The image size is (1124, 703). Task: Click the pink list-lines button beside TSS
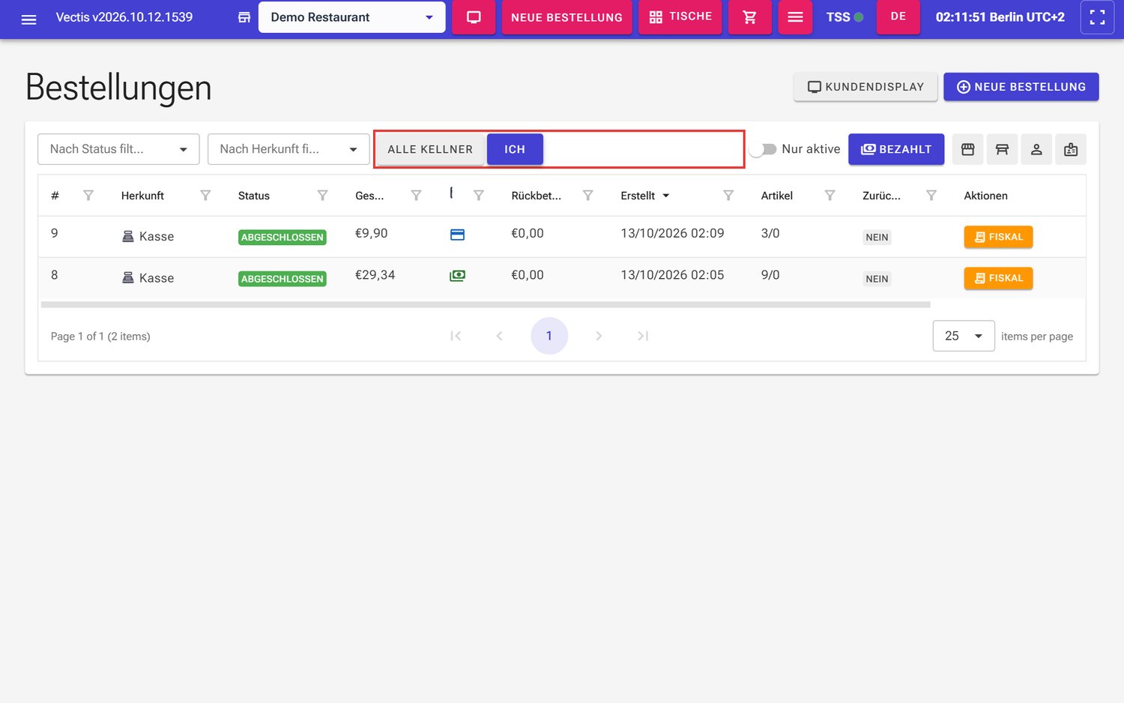point(795,17)
